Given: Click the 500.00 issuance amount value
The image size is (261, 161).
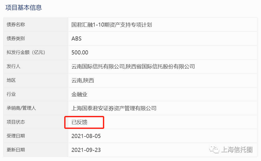Looking at the screenshot, I should pos(80,53).
